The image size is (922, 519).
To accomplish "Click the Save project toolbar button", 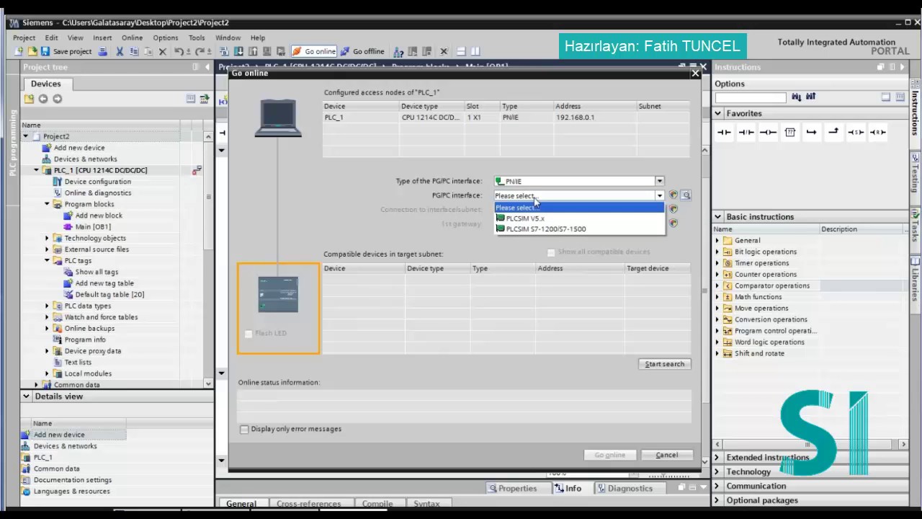I will pyautogui.click(x=66, y=51).
